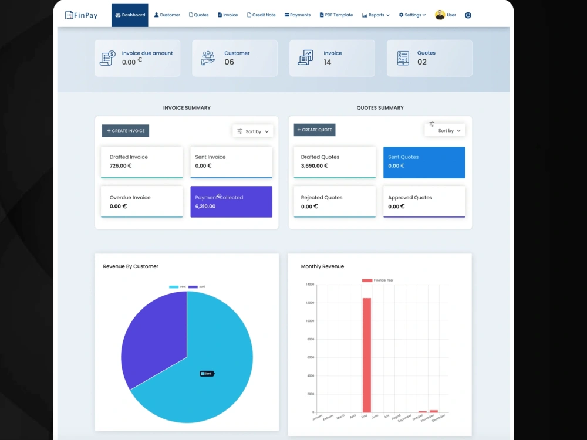Viewport: 587px width, 440px height.
Task: Open the Dashboard tab
Action: point(130,15)
